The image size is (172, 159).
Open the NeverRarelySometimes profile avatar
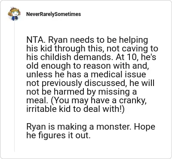tap(14, 14)
